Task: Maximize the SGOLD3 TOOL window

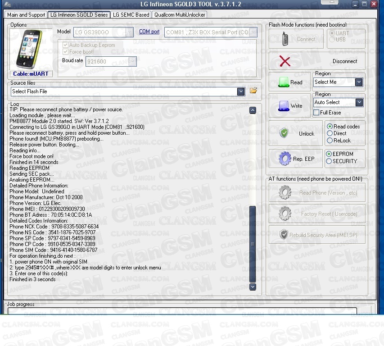Action: pos(364,4)
